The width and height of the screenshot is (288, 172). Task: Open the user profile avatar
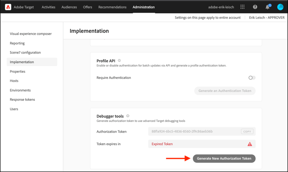280,7
